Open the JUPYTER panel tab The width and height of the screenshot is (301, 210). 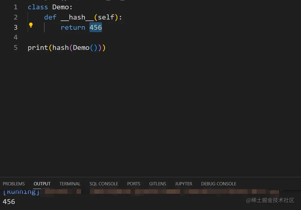tap(184, 184)
